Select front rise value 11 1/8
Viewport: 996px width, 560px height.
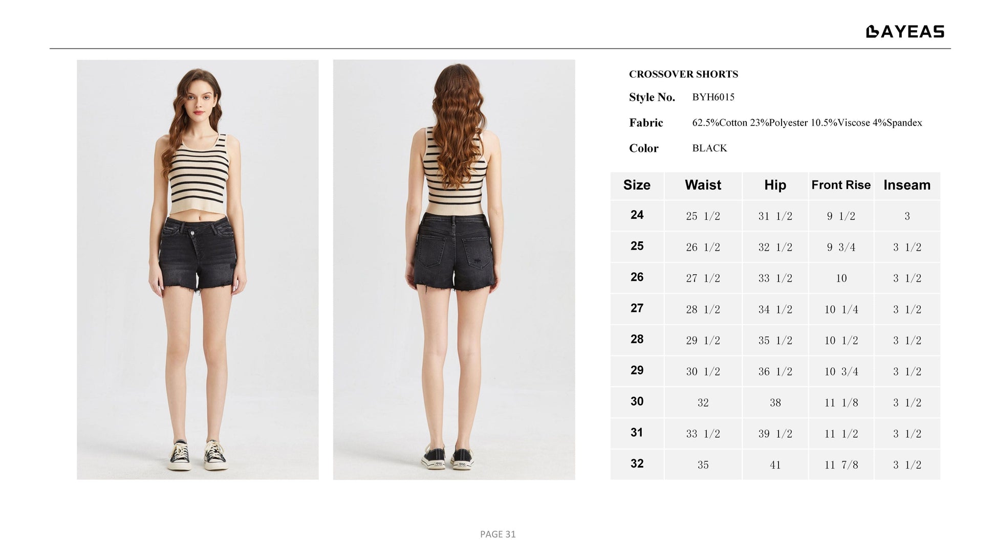pos(841,403)
